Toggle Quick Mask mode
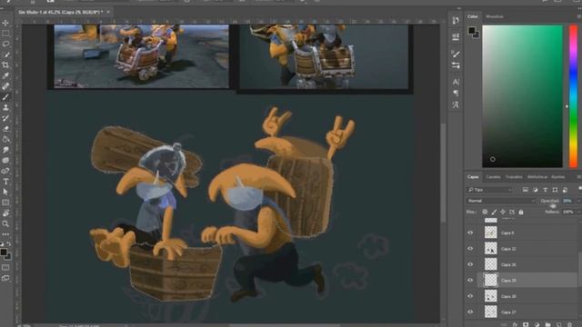 [5, 267]
